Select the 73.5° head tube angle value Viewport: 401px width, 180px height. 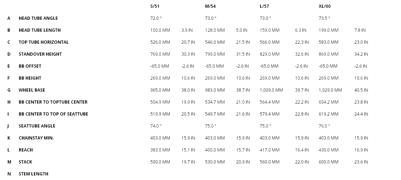[324, 18]
